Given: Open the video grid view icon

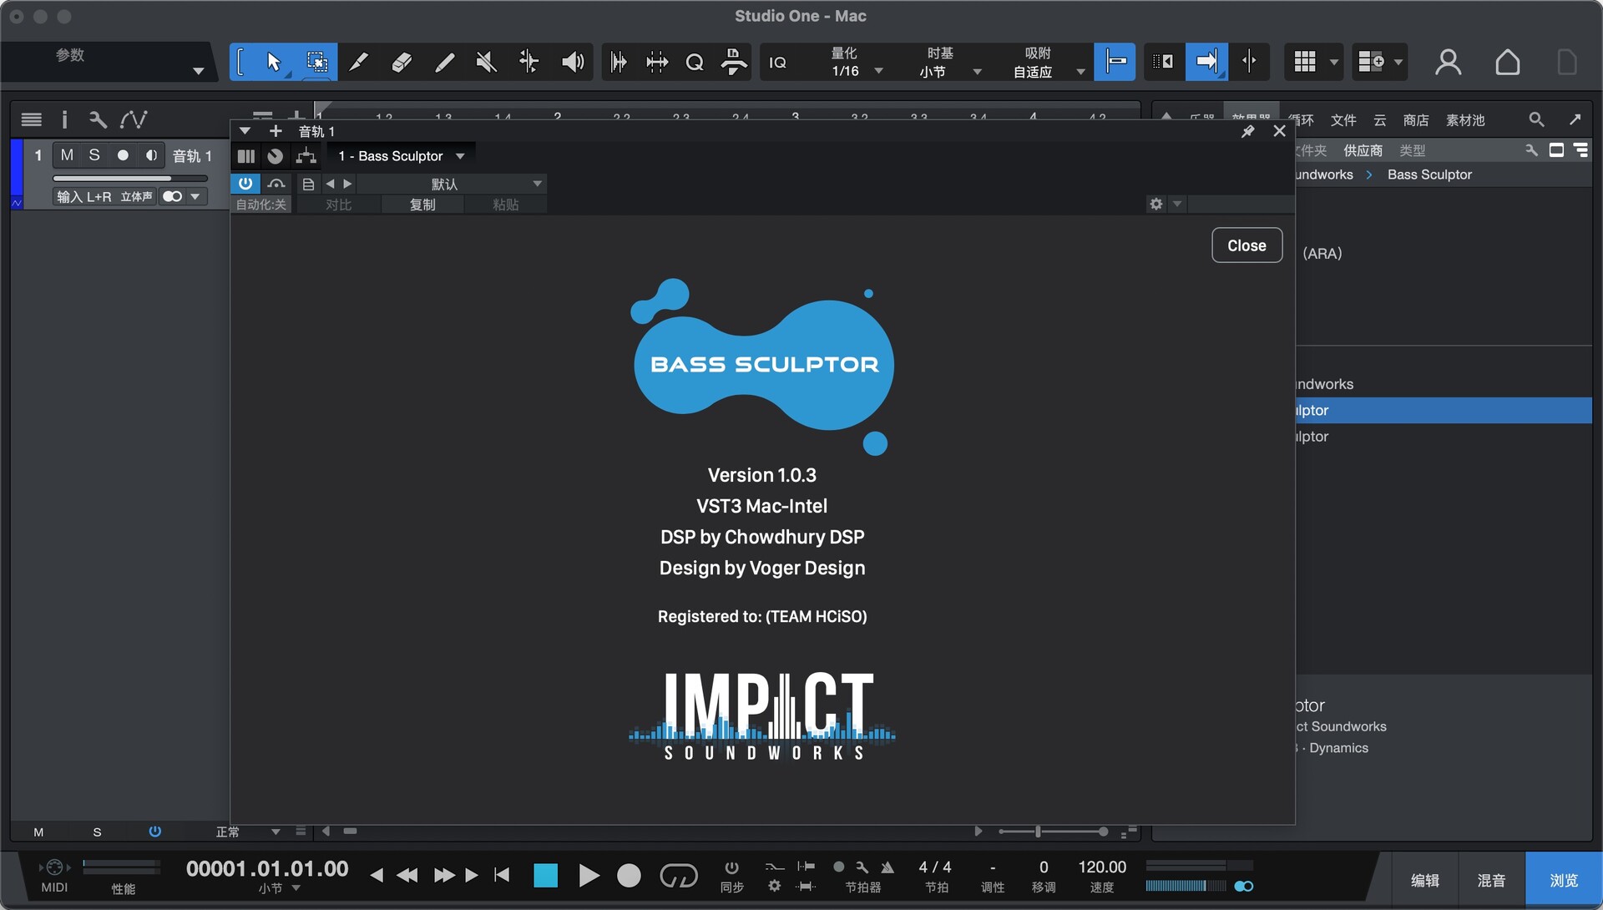Looking at the screenshot, I should click(1305, 62).
